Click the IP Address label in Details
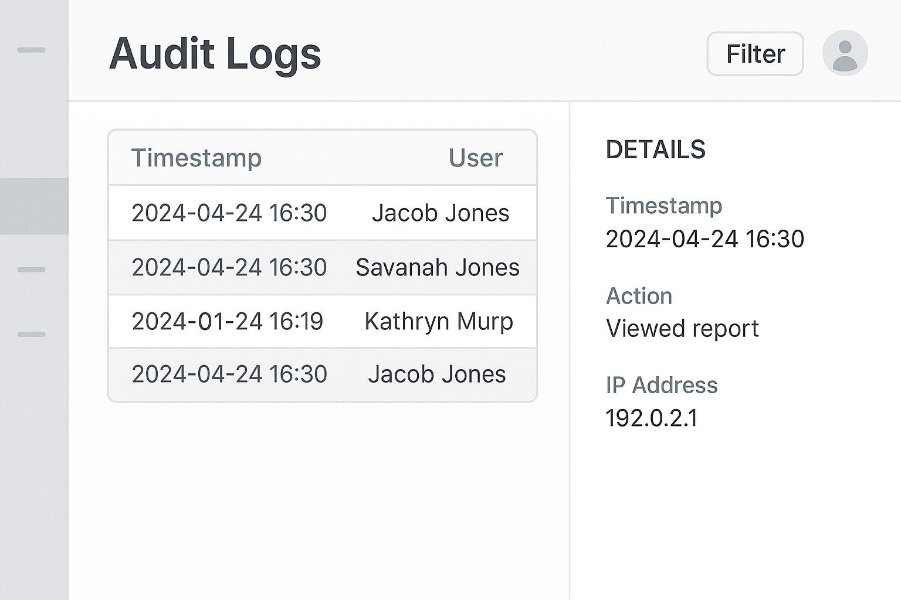This screenshot has width=901, height=600. pyautogui.click(x=661, y=386)
